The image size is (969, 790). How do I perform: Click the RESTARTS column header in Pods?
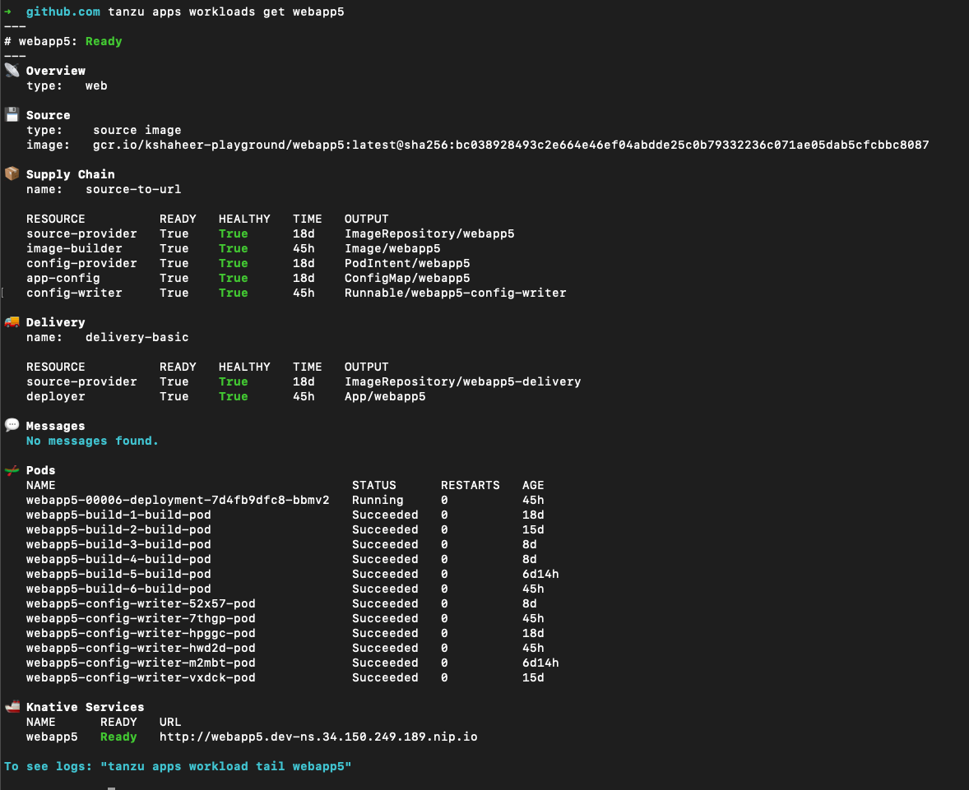click(471, 486)
